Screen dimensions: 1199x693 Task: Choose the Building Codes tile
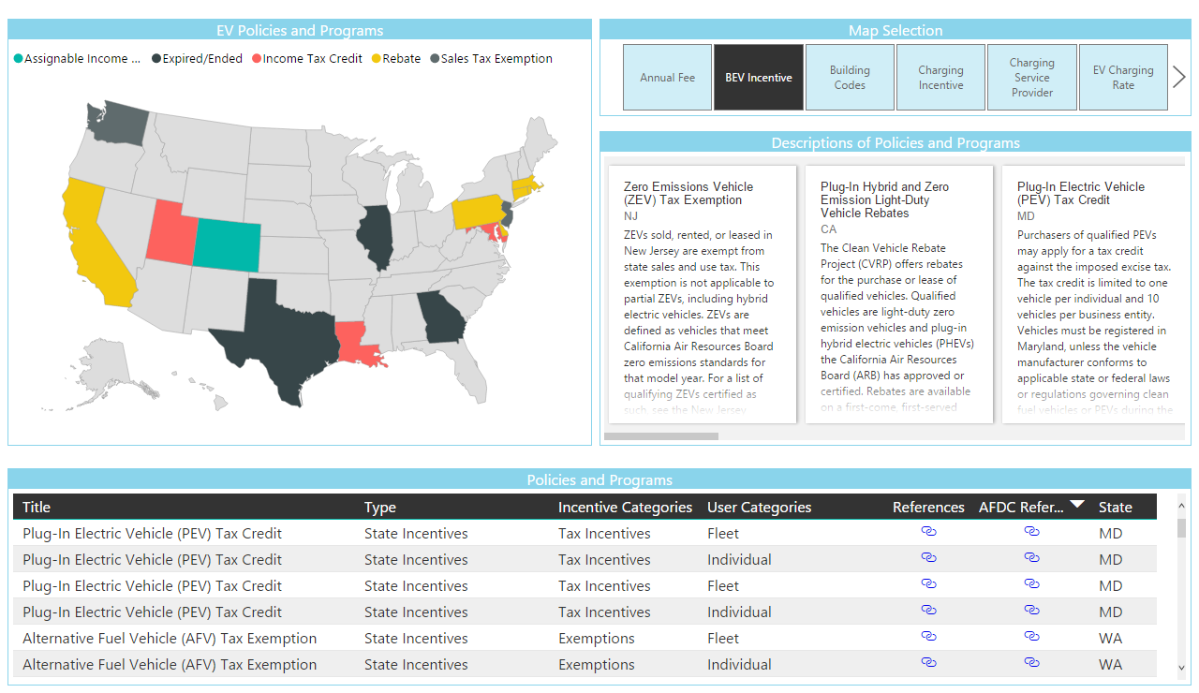[850, 78]
